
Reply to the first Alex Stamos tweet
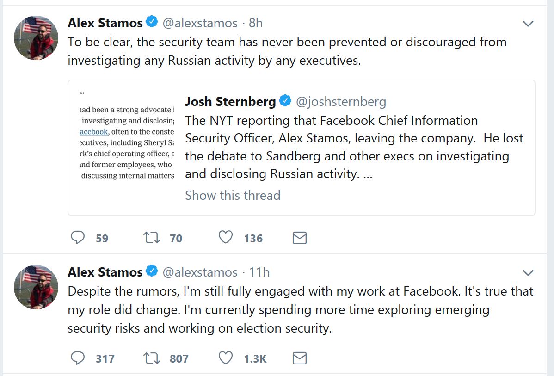pyautogui.click(x=78, y=238)
